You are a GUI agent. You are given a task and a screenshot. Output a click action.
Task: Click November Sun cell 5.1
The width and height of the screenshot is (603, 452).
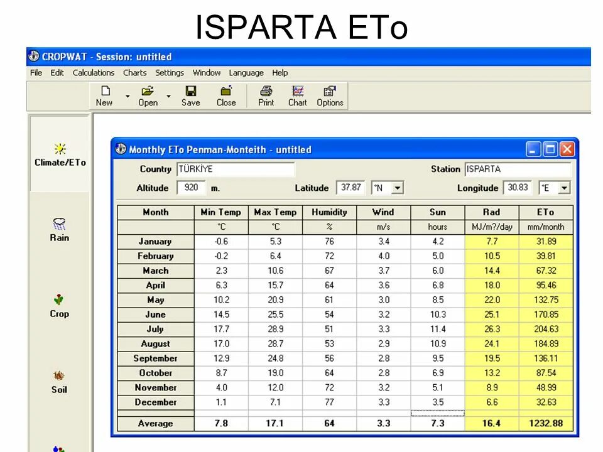pyautogui.click(x=438, y=387)
